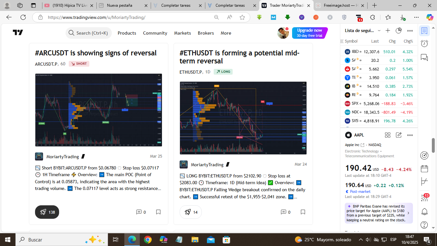Screen dimensions: 437x246
Task: Open the ARCUSDT chart thumbnail
Action: (98, 110)
